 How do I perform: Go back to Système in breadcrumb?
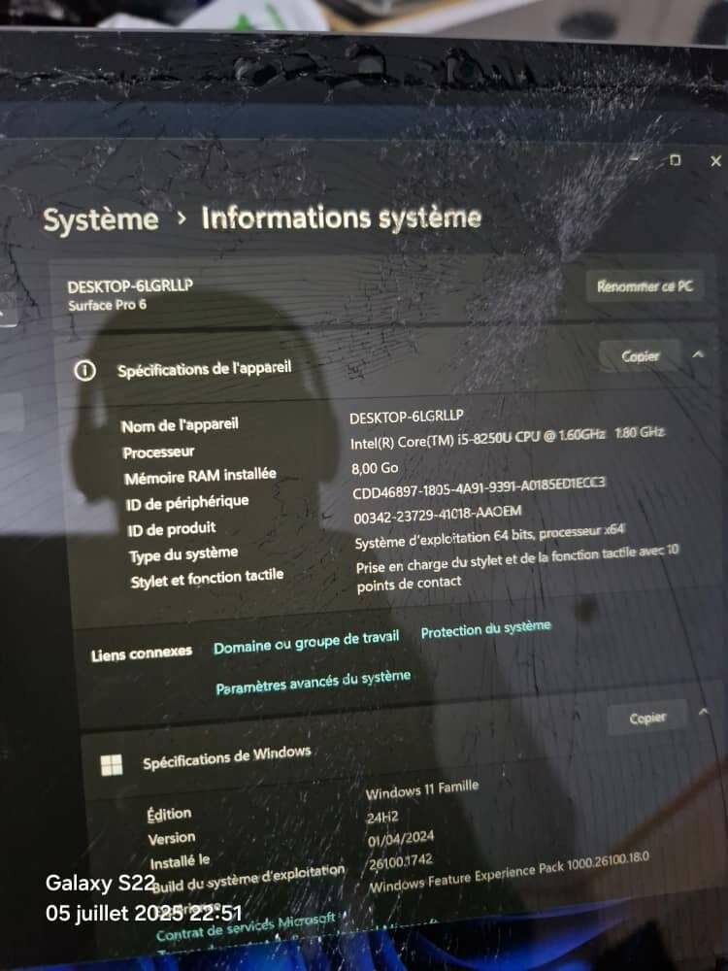(101, 219)
